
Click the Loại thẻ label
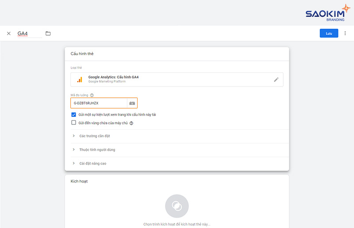pos(76,67)
